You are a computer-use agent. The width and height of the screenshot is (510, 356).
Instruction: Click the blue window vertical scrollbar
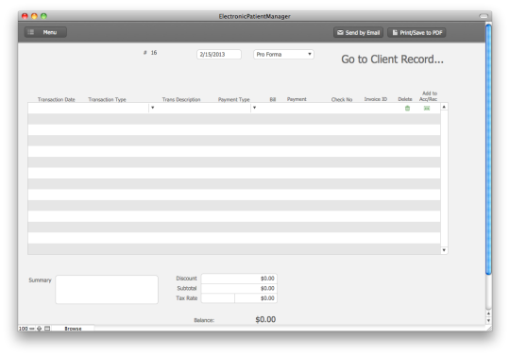tap(488, 149)
